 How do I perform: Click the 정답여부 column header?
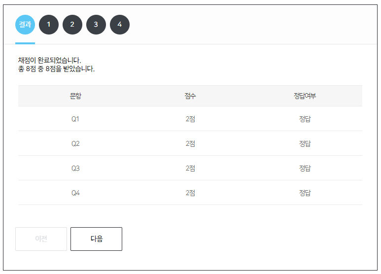(x=305, y=96)
